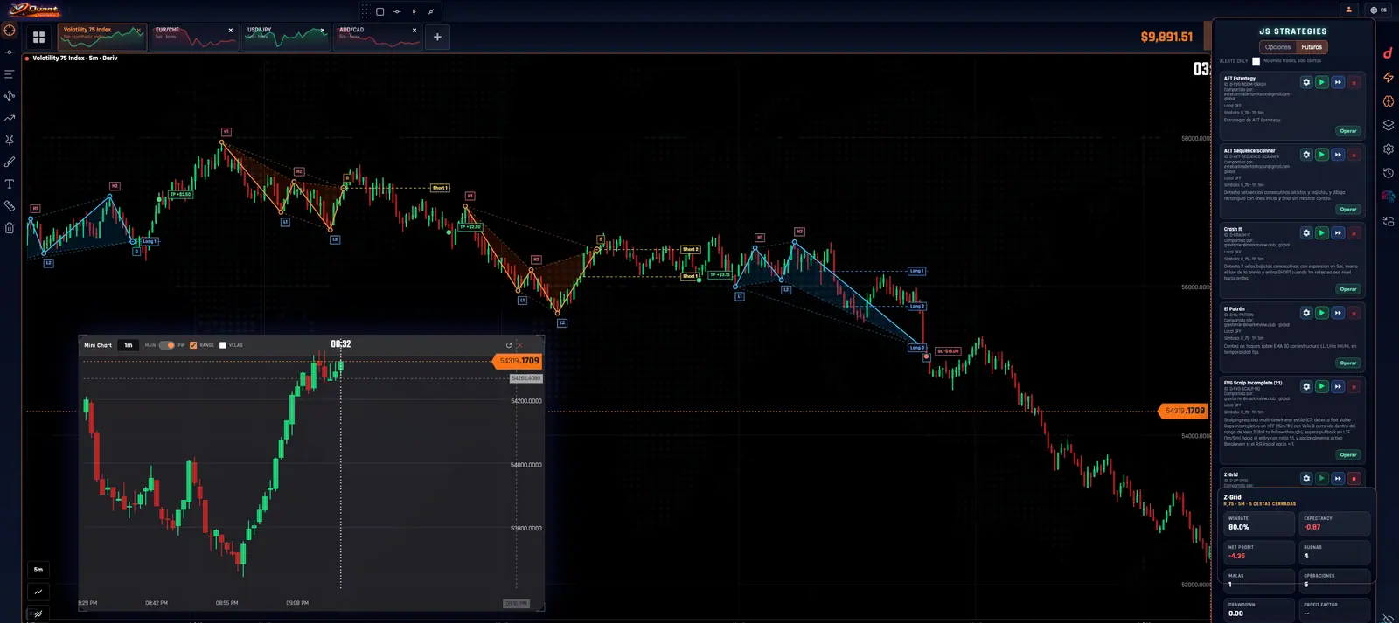
Task: Fast-forward the El Patrón strategy
Action: click(1338, 313)
